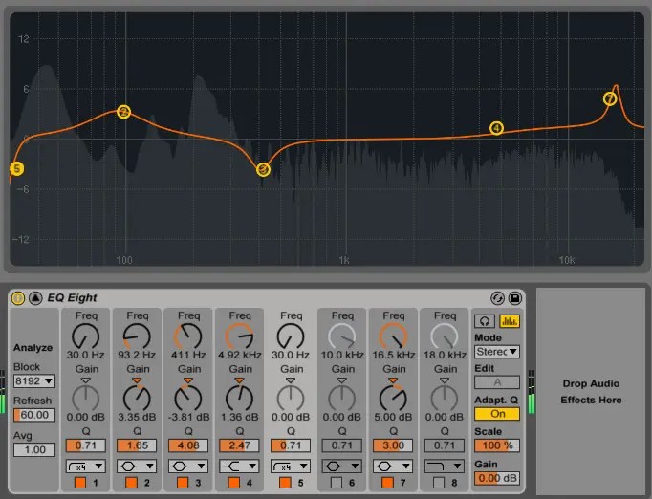This screenshot has width=652, height=499.
Task: Toggle band 2 activator
Action: tap(131, 483)
